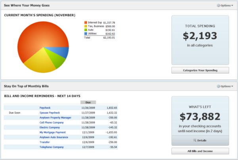
Task: Click the Interest Exp legend label
Action: pos(95,23)
